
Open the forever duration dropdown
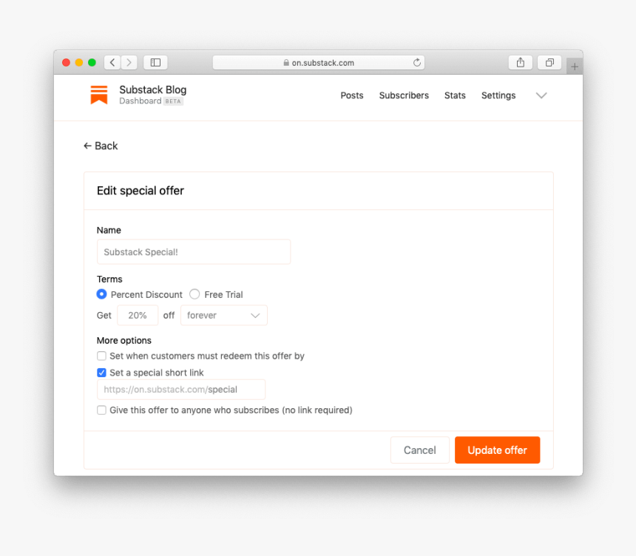click(223, 316)
